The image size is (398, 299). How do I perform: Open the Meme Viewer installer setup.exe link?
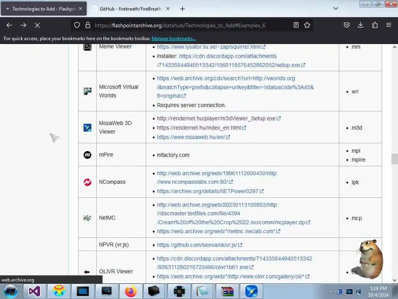click(x=231, y=60)
